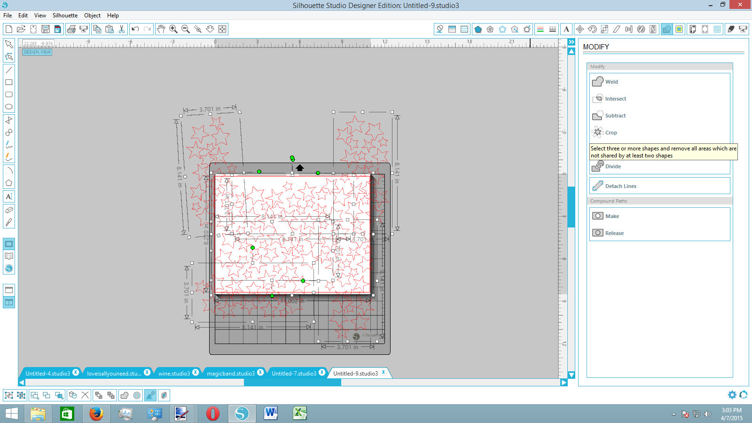Open the Scale panel icon

pyautogui.click(x=604, y=29)
